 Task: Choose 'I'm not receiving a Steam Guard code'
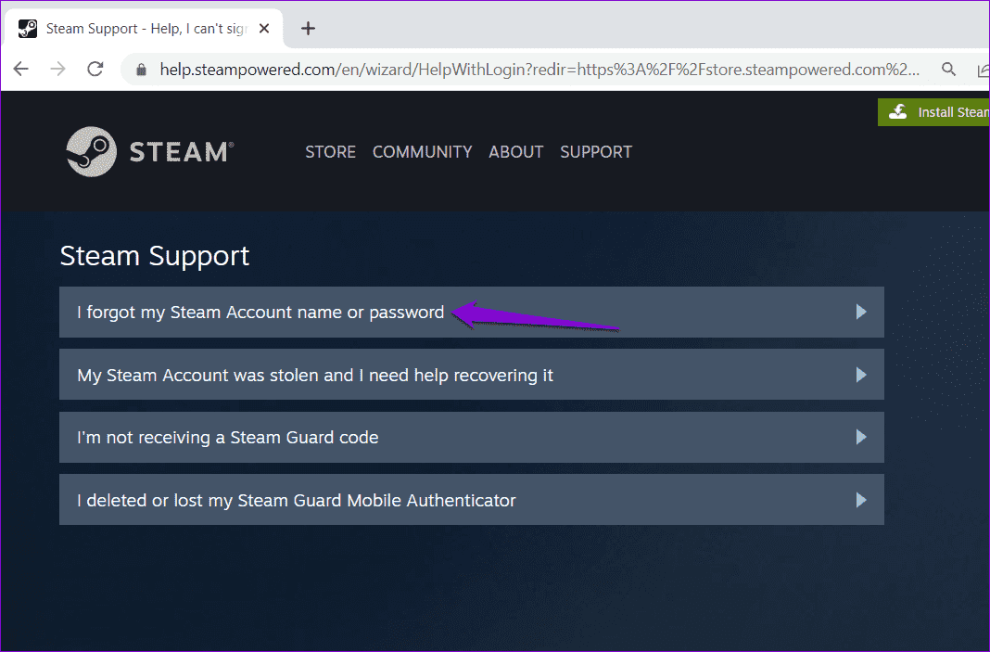pos(472,437)
